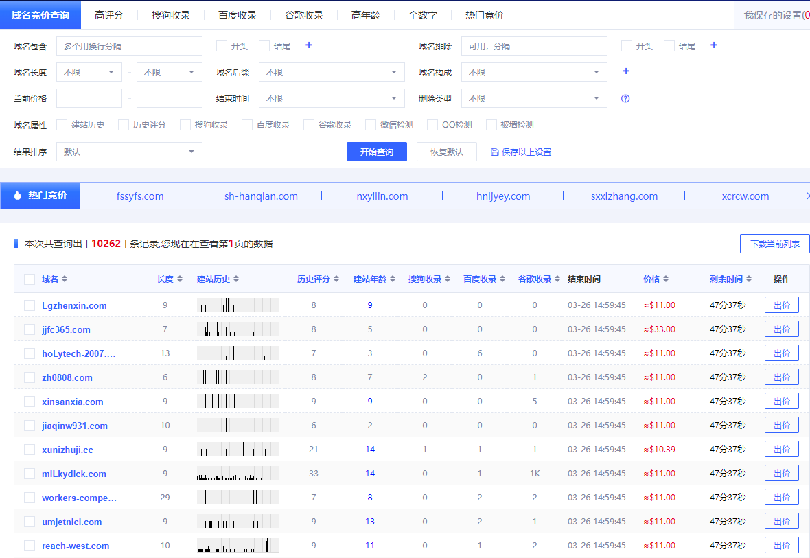This screenshot has height=558, width=810.
Task: Open the 热门竞价 top tab
Action: (x=485, y=16)
